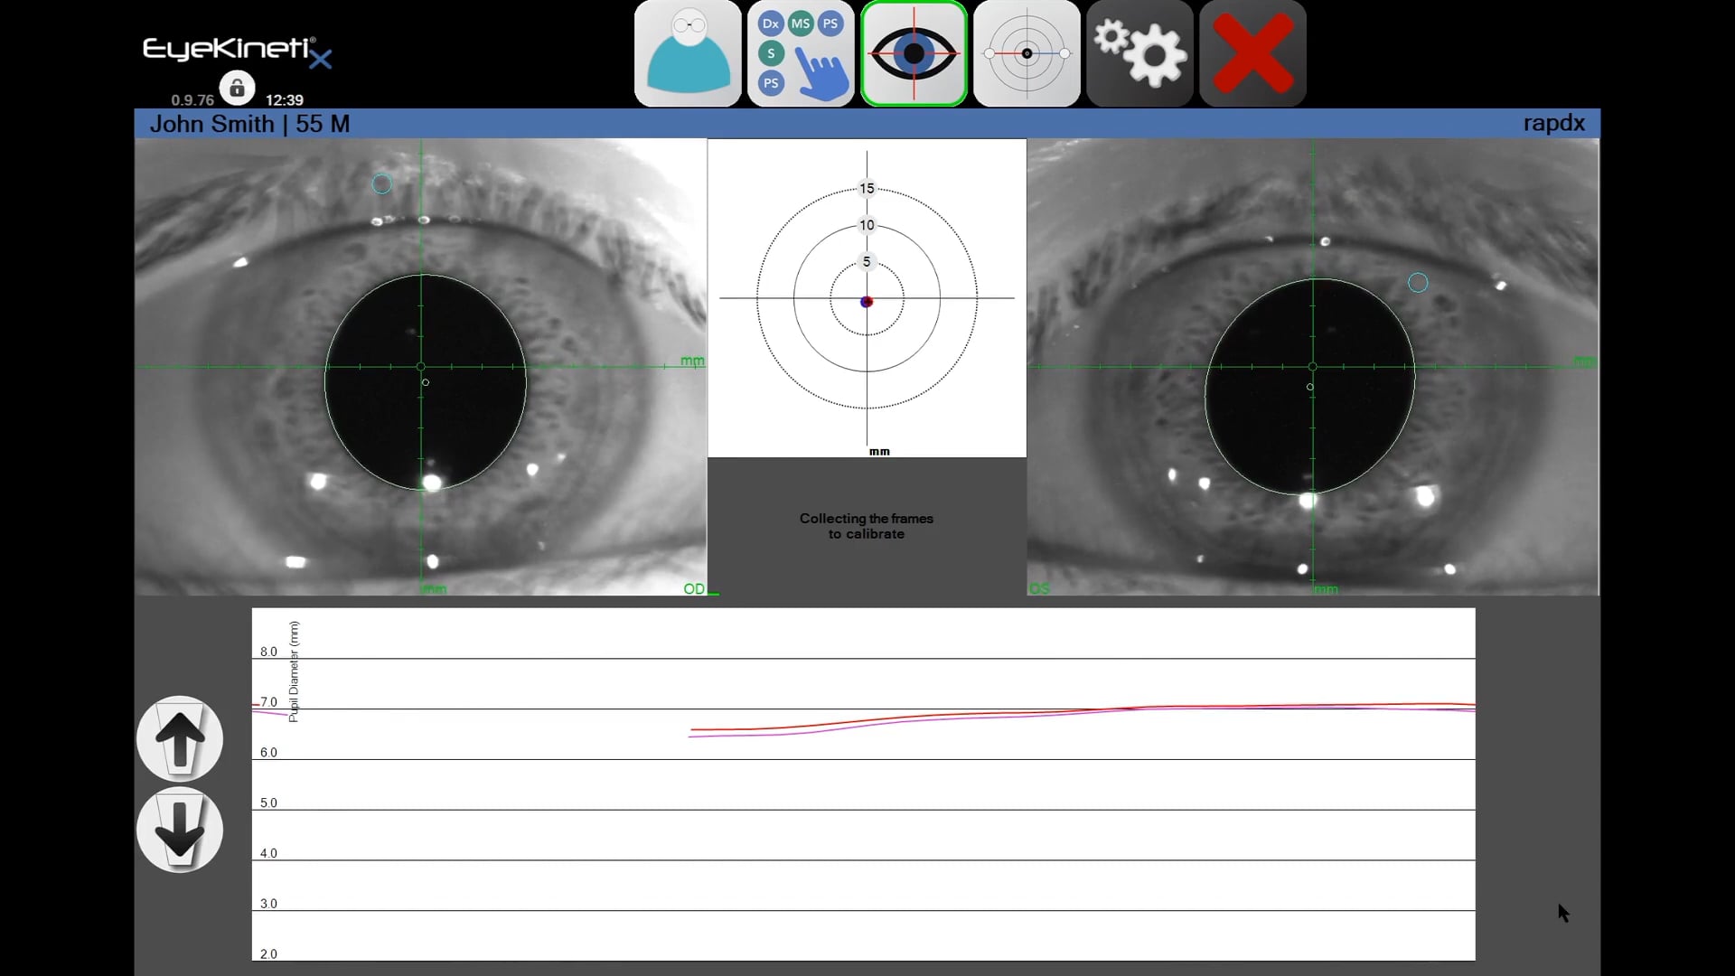The image size is (1735, 976).
Task: Open the Dx/MS/PS test selection tool
Action: click(x=801, y=54)
